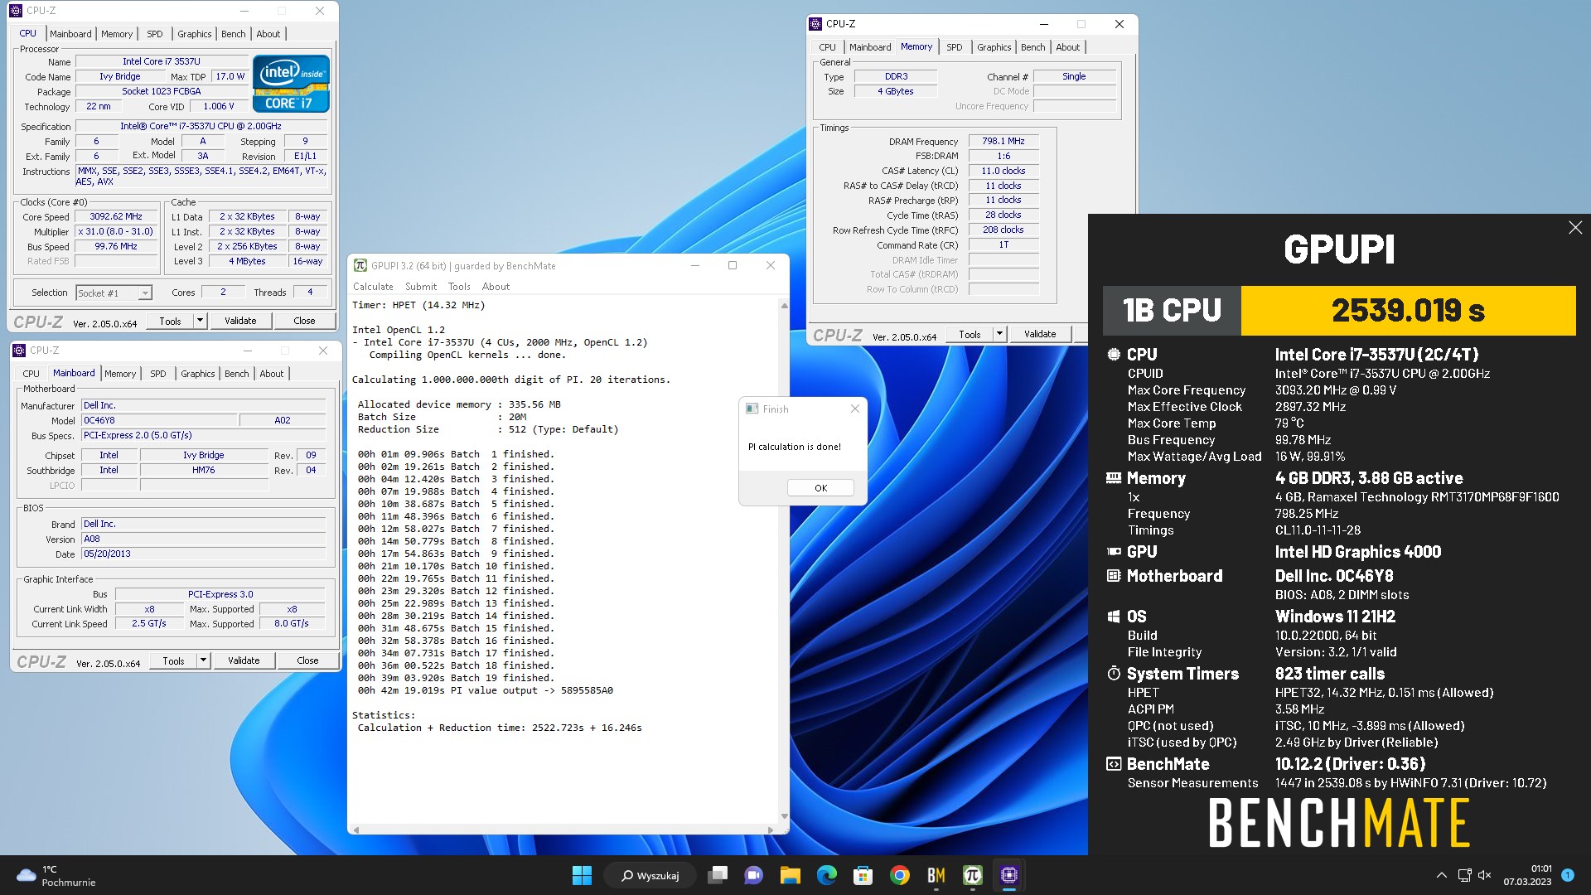Click GPUPI window title icon
Image resolution: width=1591 pixels, height=895 pixels.
click(x=360, y=265)
